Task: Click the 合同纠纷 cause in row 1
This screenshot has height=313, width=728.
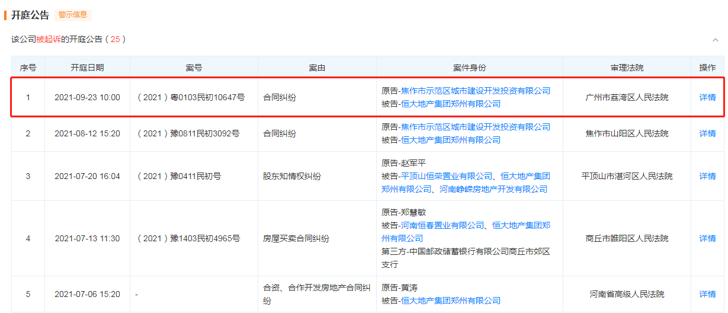Action: pyautogui.click(x=280, y=97)
